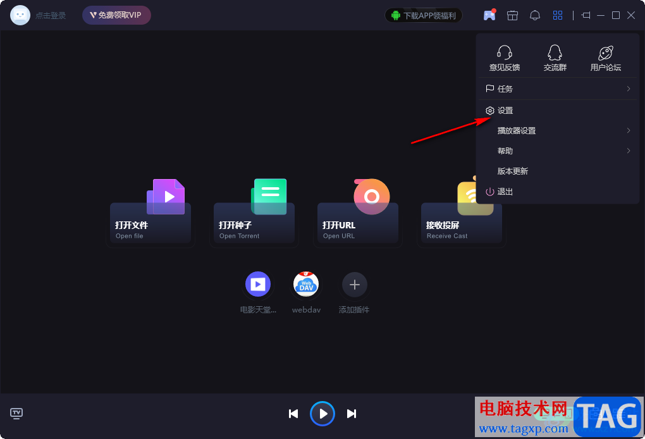Click the power icon next to 退出
The image size is (645, 439).
click(489, 192)
